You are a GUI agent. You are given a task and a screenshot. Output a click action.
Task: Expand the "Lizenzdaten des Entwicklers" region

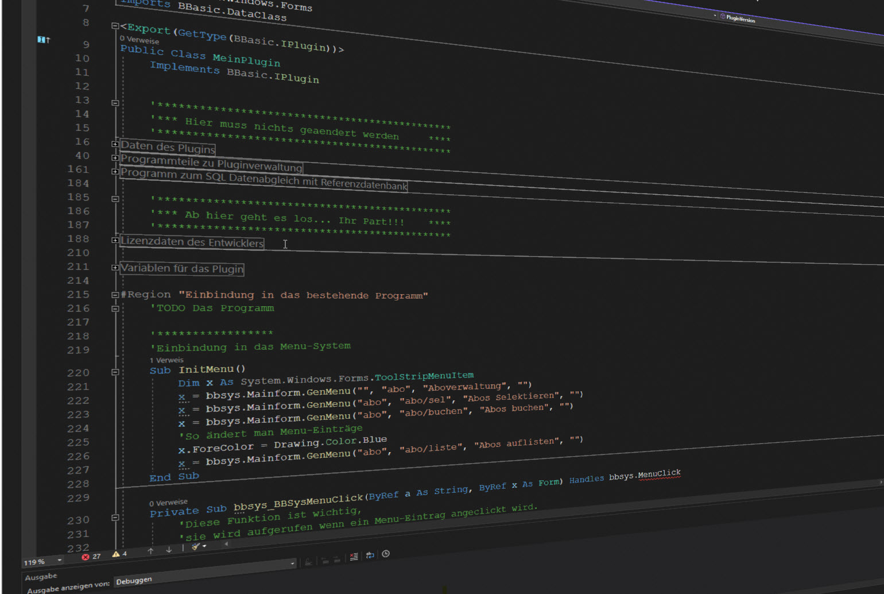click(115, 240)
